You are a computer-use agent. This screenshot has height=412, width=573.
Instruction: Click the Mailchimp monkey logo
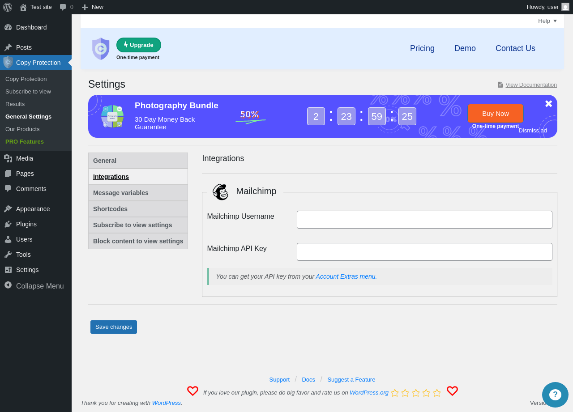pos(220,192)
